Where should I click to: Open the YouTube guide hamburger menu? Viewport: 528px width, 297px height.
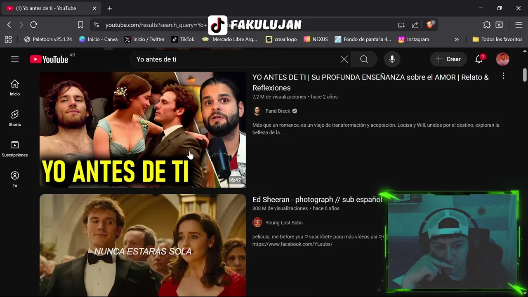(15, 59)
